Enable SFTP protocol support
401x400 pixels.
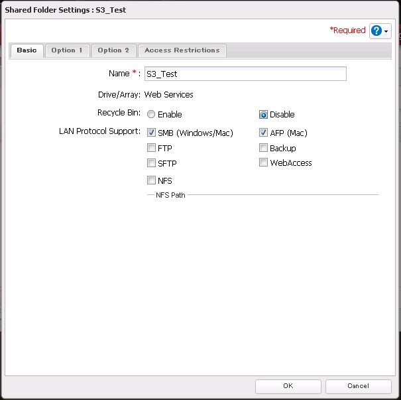pyautogui.click(x=151, y=163)
